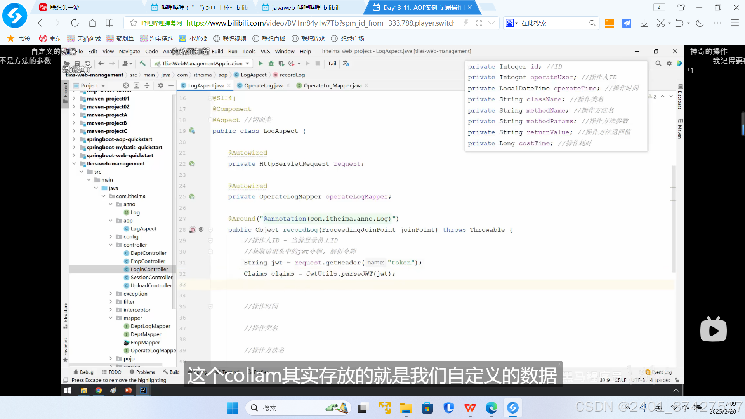Open Microsoft Edge from the taskbar
The height and width of the screenshot is (419, 745).
491,408
